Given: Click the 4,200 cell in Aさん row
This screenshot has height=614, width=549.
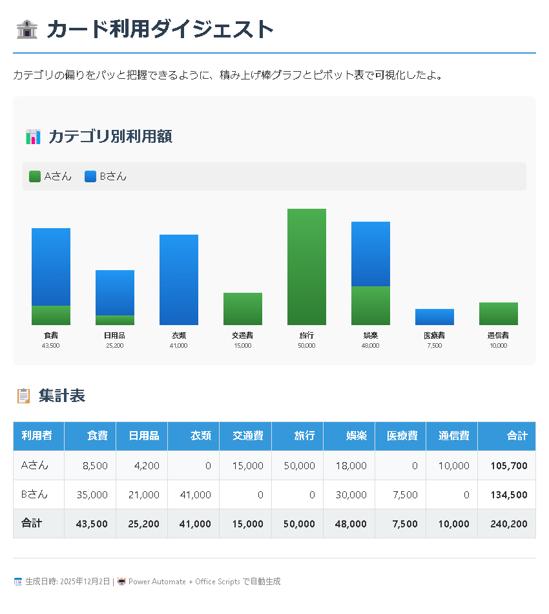Looking at the screenshot, I should 141,465.
